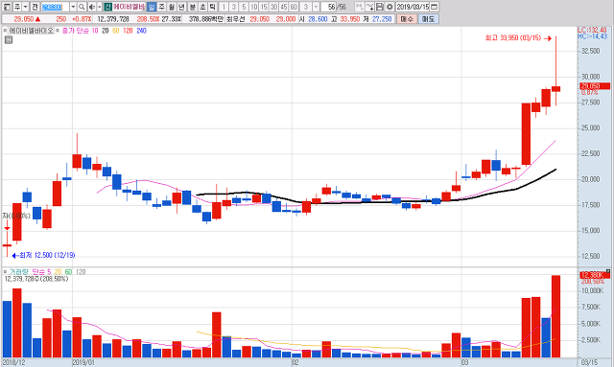Viewport: 614px width, 367px height.
Task: Click the window layout icon at the toolbar start
Action: [7, 7]
